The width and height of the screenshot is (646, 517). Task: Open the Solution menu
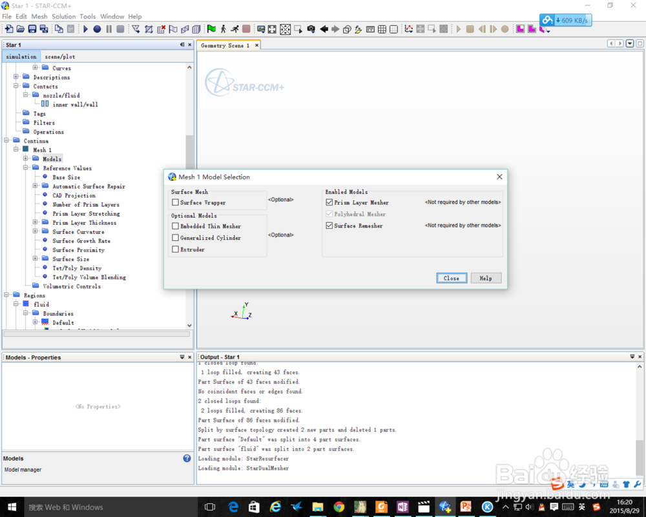click(x=63, y=17)
